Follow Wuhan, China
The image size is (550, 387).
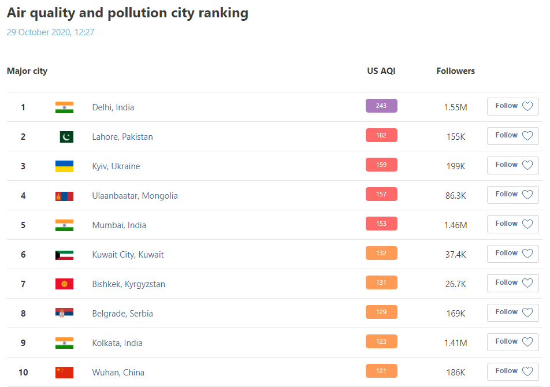513,371
